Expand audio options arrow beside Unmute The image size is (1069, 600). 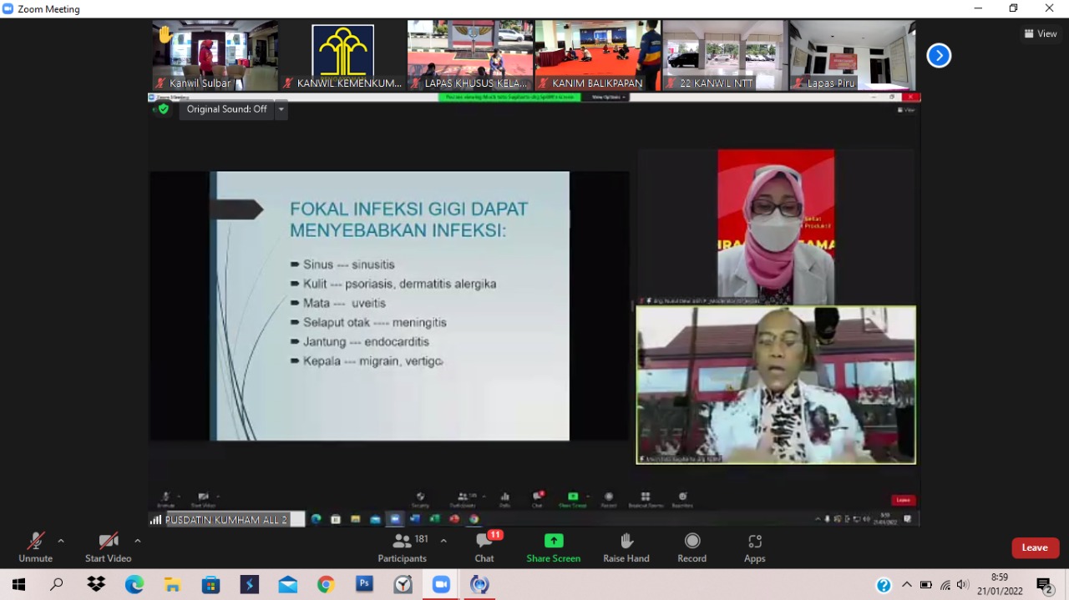tap(61, 541)
